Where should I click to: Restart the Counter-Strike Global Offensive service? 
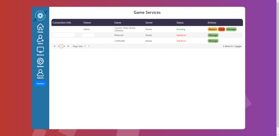click(x=212, y=29)
